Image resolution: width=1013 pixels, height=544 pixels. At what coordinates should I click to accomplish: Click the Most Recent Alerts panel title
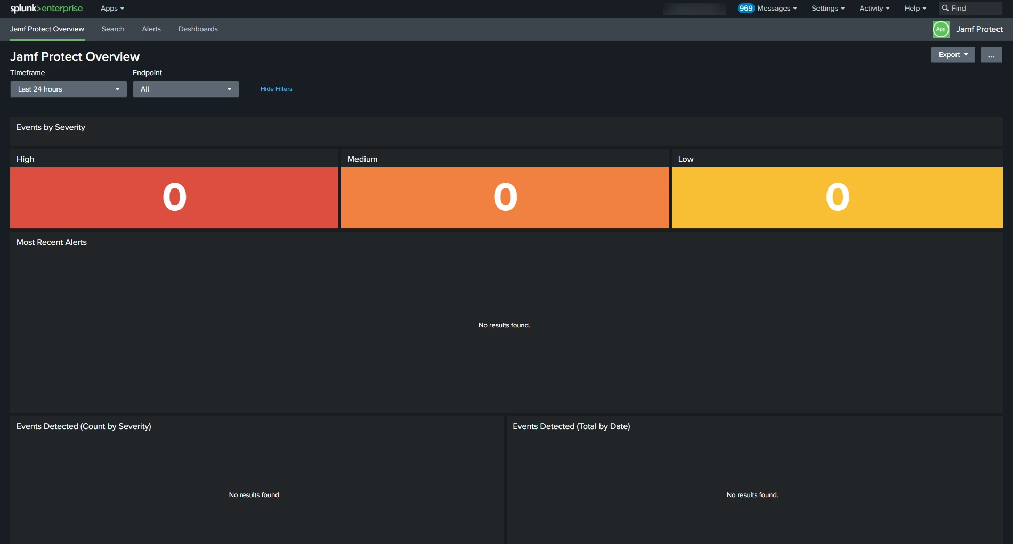coord(52,242)
